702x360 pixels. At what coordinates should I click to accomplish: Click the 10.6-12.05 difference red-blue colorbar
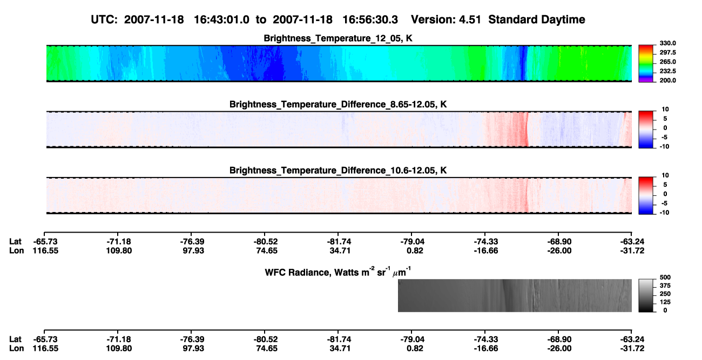point(645,195)
